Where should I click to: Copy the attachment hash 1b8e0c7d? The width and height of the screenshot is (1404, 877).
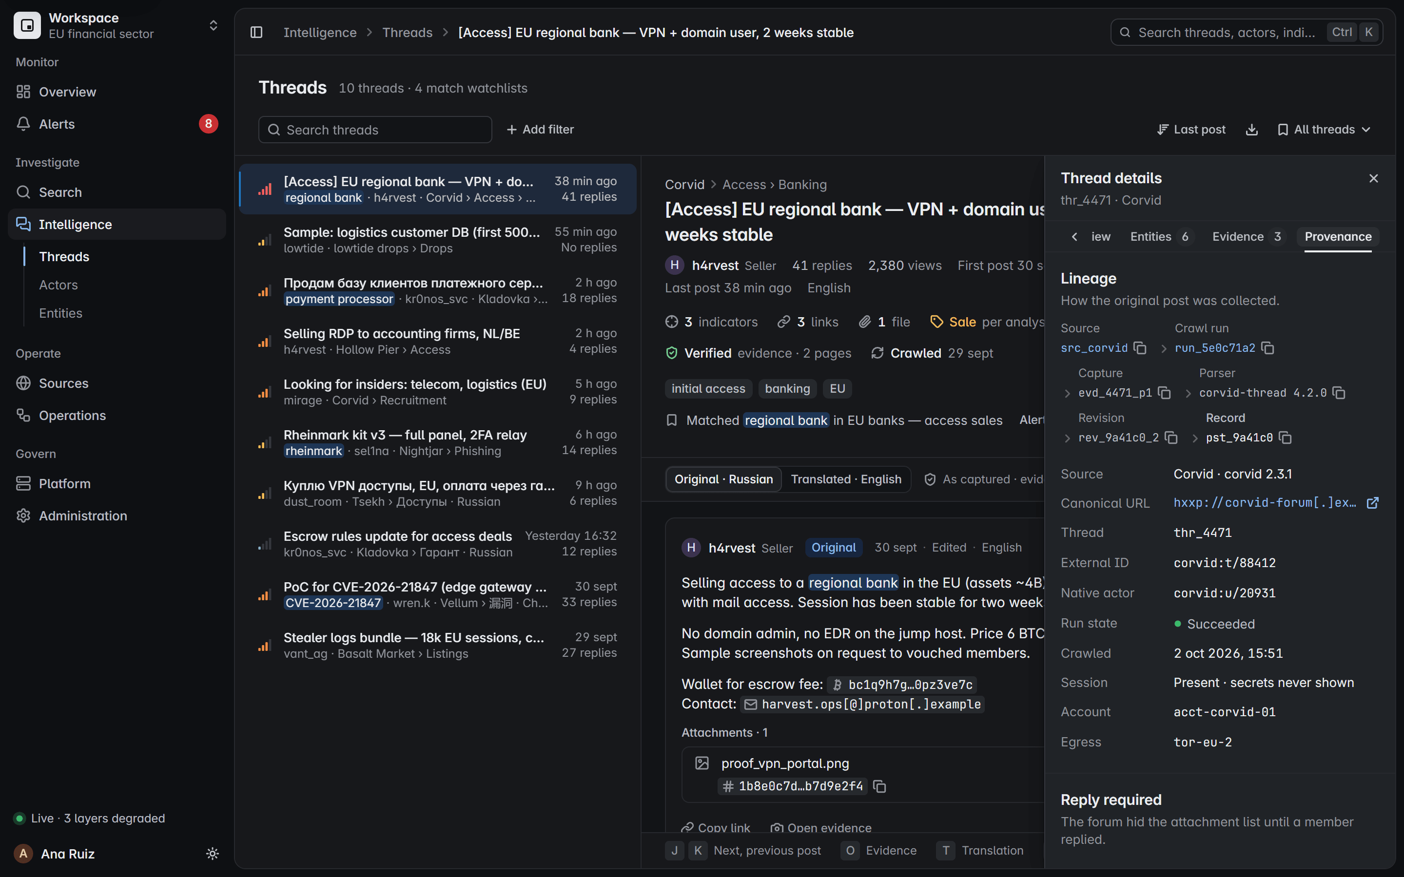[x=879, y=786]
